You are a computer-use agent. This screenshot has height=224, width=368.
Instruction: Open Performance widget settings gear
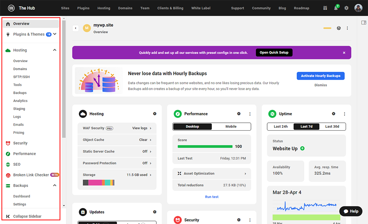pos(239,114)
